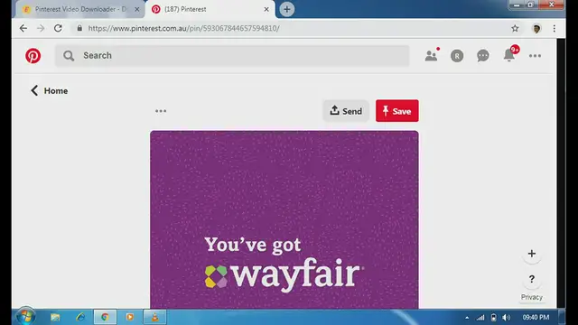The width and height of the screenshot is (578, 325).
Task: Click the taskbar clock 09:40 PM
Action: 536,317
